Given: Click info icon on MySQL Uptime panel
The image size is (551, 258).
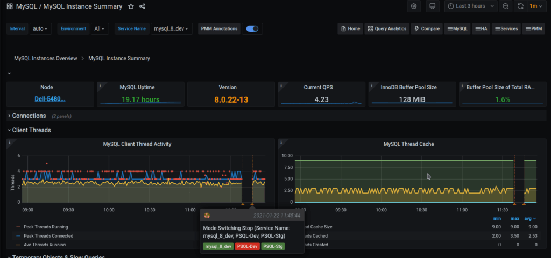Looking at the screenshot, I should (x=101, y=85).
